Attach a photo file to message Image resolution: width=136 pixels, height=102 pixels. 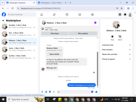click(46, 92)
